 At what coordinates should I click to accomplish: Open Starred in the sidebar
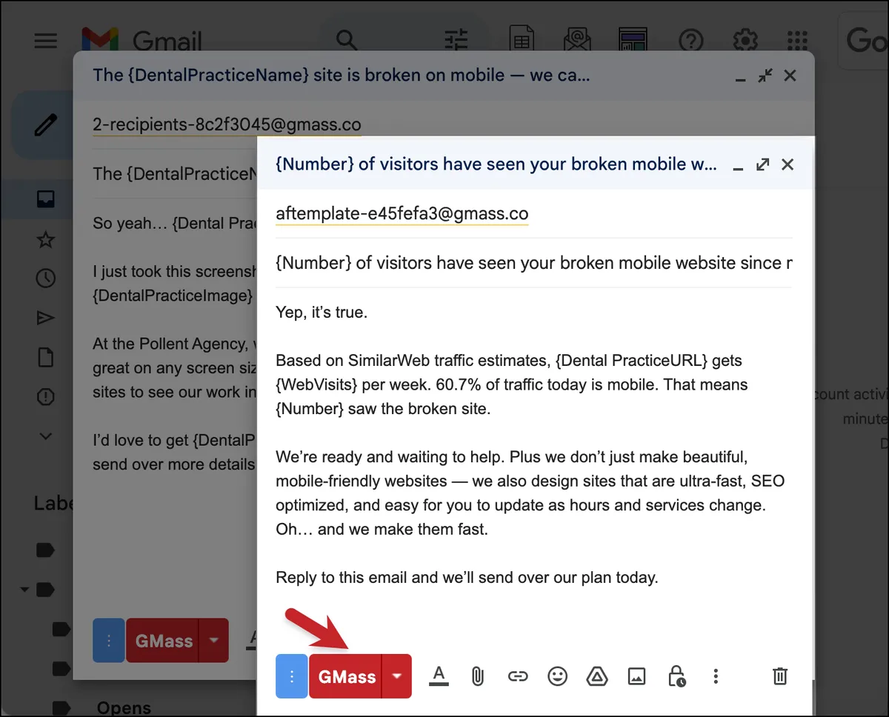[x=46, y=239]
